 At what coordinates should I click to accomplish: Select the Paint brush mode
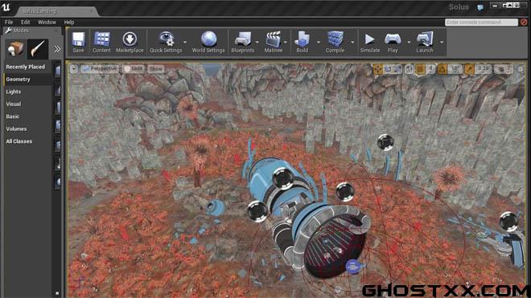click(x=37, y=49)
